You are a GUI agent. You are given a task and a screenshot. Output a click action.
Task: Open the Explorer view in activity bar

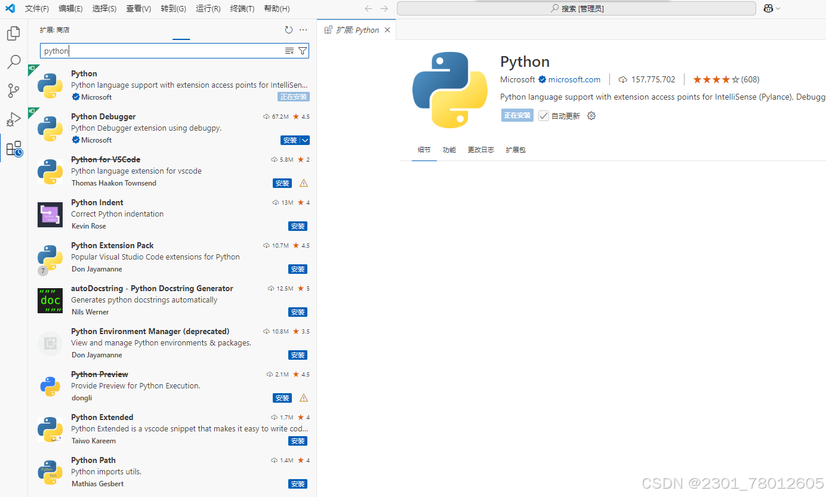pyautogui.click(x=13, y=33)
